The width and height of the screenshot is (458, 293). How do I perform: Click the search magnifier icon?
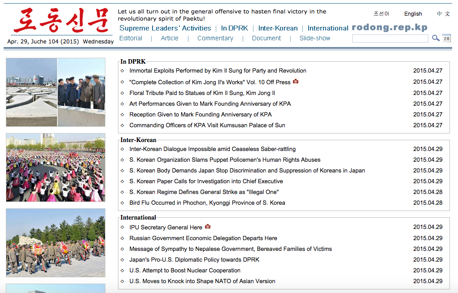coord(436,39)
